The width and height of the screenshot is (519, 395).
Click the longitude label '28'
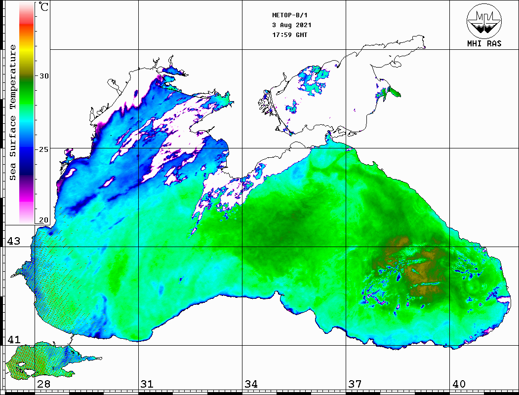click(43, 384)
